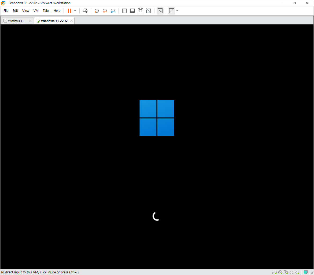Click the hard disk status icon
Screen dimensions: 314x275
point(274,272)
